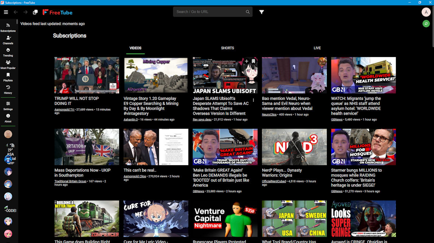Open title 'Japan SLAMS Ubisoft's Desperate Attempt'
Screen dimensions: 434x243
tap(221, 106)
